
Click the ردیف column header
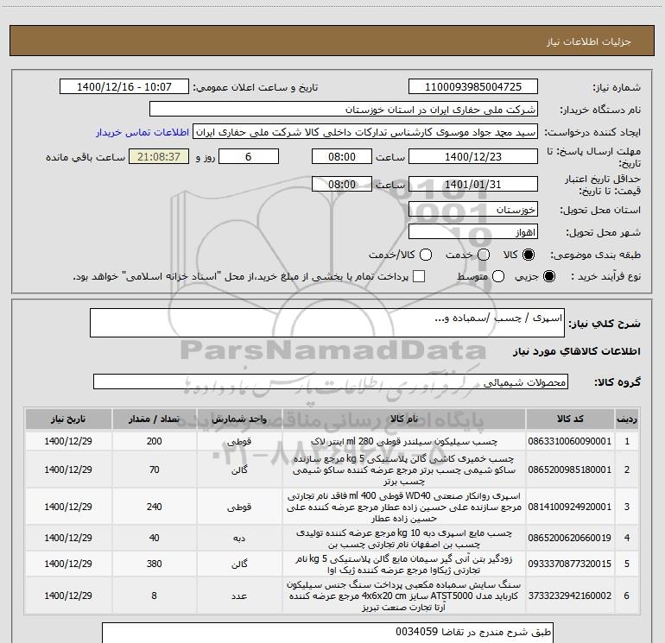627,419
